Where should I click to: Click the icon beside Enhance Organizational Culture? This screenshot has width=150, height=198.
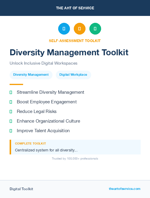(x=11, y=121)
